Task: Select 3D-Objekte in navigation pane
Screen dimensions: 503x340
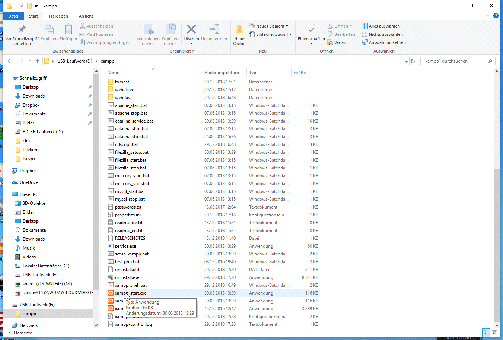Action: [x=34, y=203]
